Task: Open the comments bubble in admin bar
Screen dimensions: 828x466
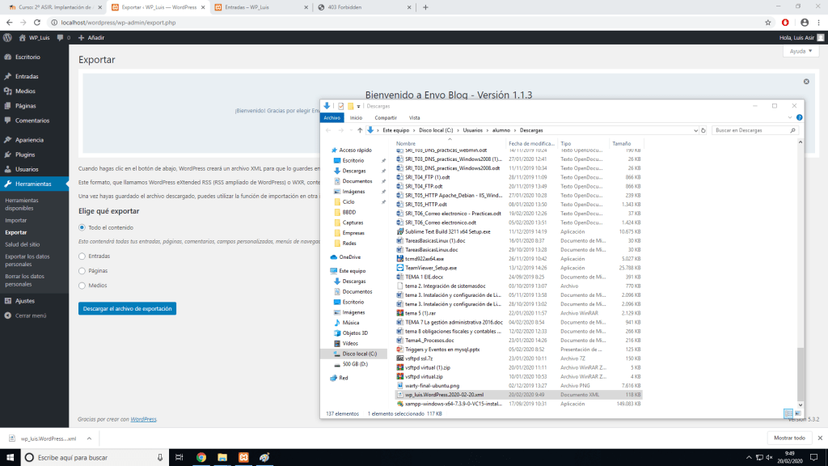Action: pos(61,37)
